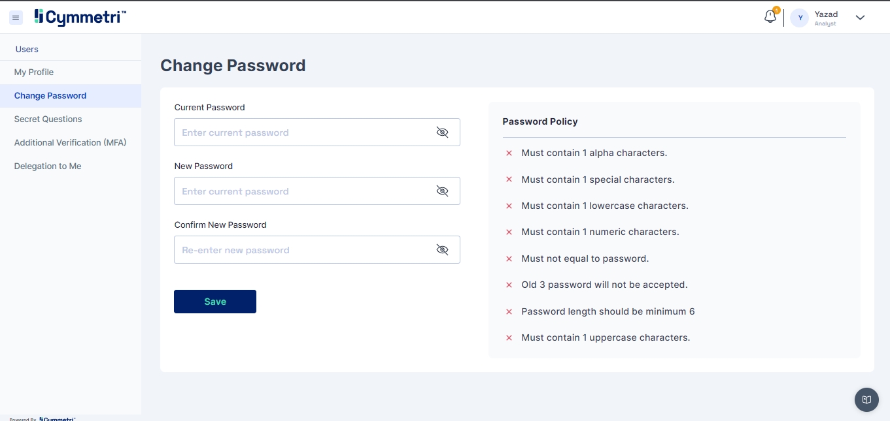
Task: Reveal the Confirm New Password text
Action: (442, 250)
